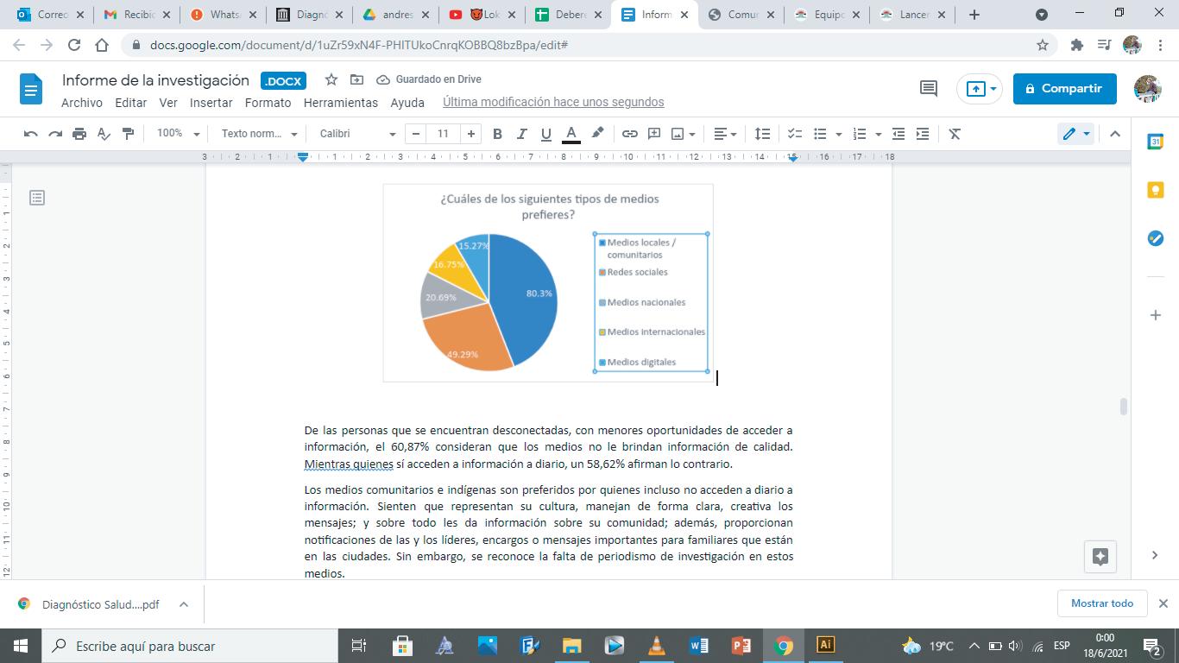Star the document Informe de la investigación
The height and width of the screenshot is (663, 1179).
[x=331, y=79]
